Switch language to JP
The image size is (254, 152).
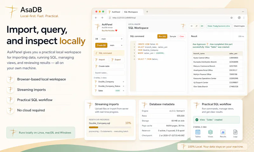click(x=197, y=26)
